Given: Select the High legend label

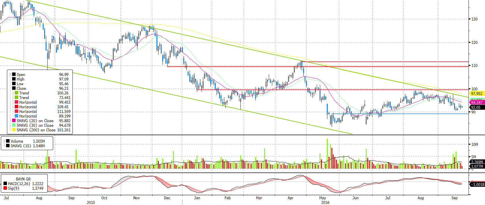Looking at the screenshot, I should (x=20, y=79).
